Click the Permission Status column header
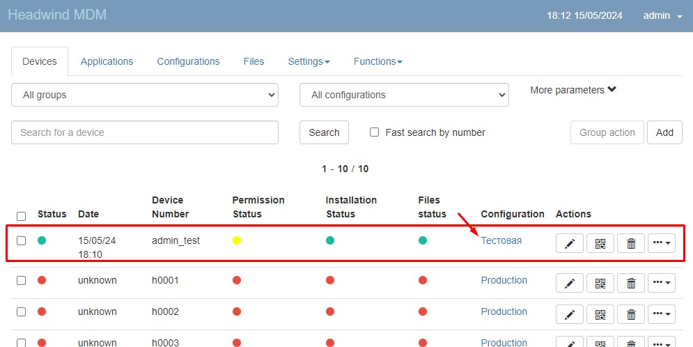This screenshot has height=347, width=693. tap(258, 207)
